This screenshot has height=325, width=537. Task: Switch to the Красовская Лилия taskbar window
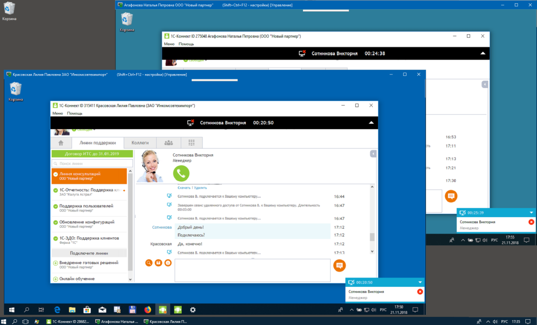point(166,322)
